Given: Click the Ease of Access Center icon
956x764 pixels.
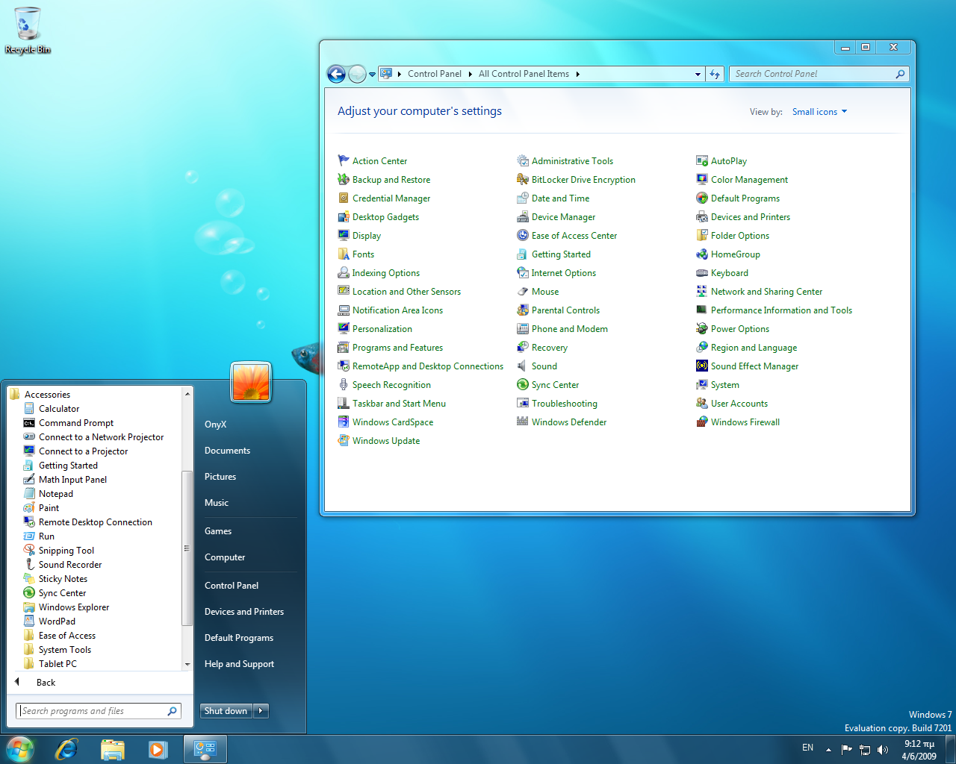Looking at the screenshot, I should point(523,235).
